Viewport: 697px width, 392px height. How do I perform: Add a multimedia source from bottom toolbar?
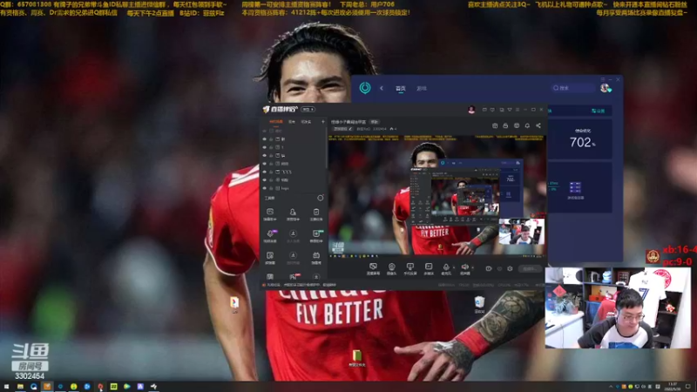(429, 267)
